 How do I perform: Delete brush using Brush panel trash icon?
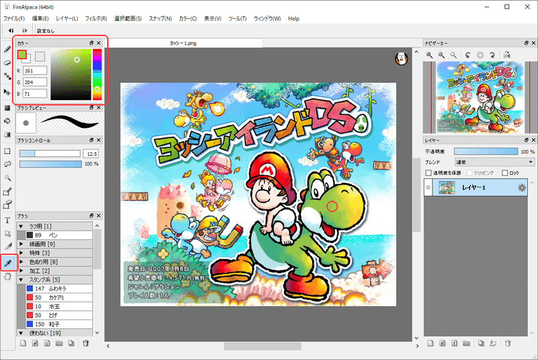tap(86, 343)
